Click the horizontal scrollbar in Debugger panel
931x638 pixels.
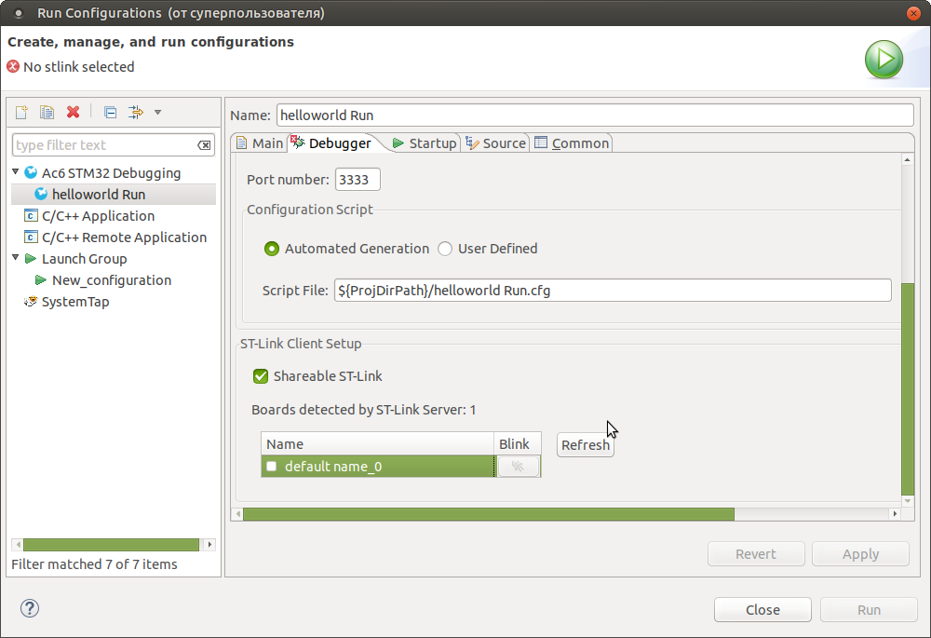(488, 514)
